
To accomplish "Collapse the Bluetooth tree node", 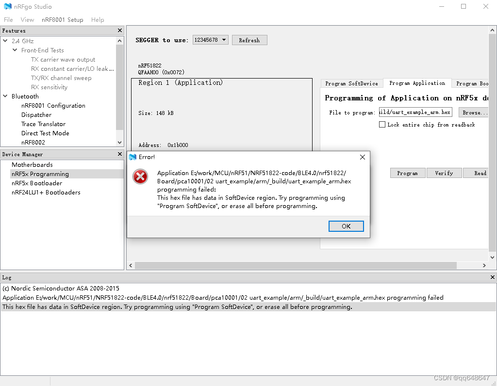I will [5, 96].
